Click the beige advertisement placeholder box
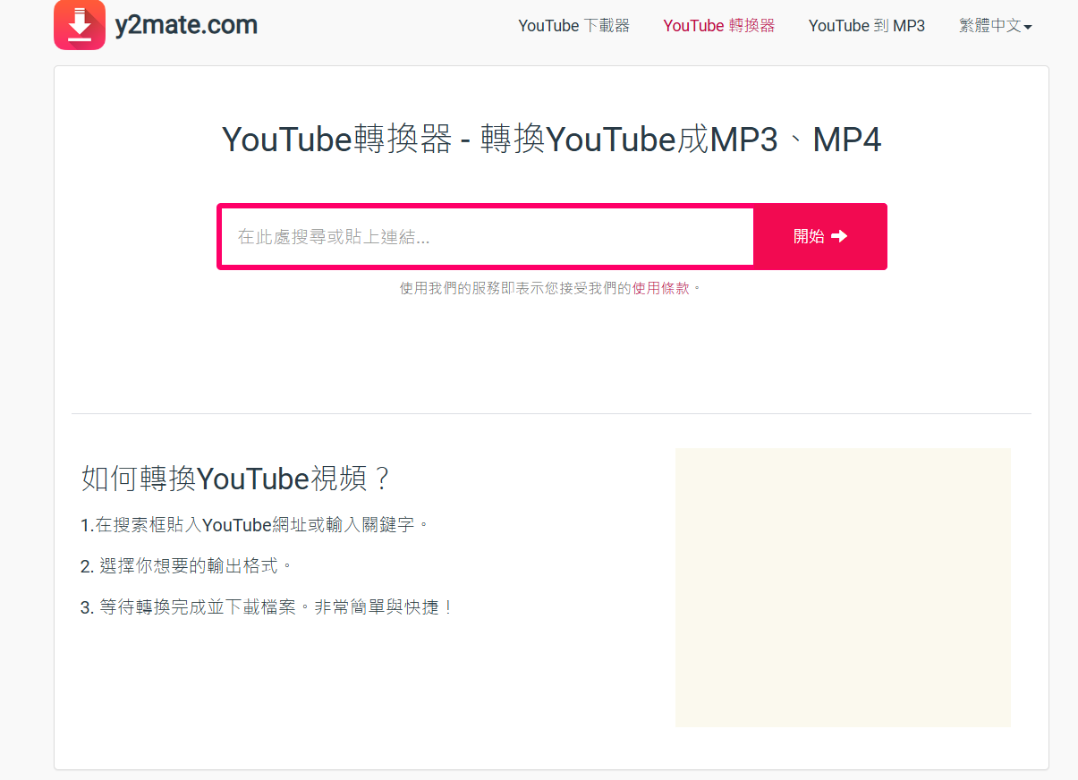 (x=843, y=588)
